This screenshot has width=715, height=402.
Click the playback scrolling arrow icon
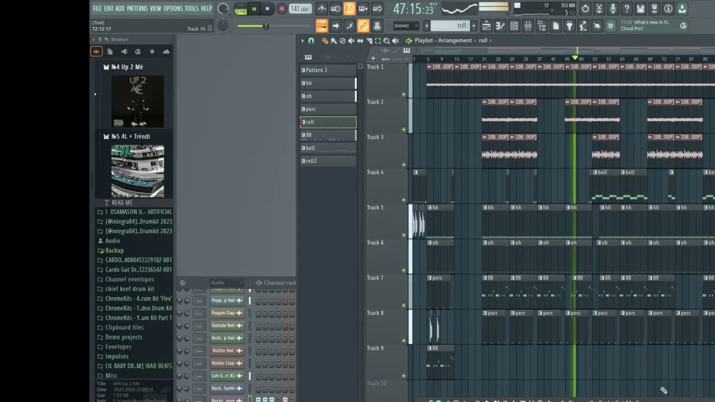(x=336, y=26)
